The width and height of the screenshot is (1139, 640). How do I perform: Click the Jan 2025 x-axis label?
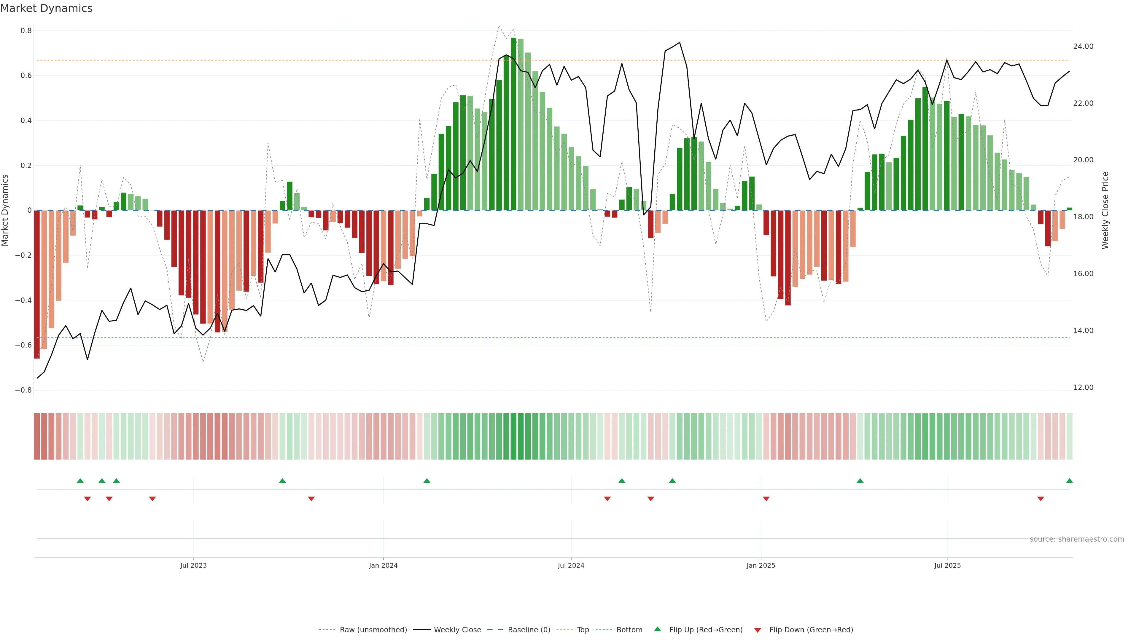point(761,565)
